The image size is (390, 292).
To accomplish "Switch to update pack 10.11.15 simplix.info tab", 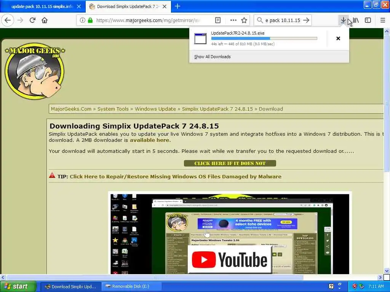I will click(x=42, y=6).
